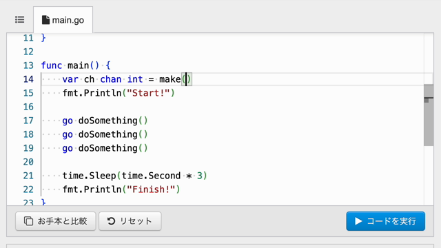The image size is (441, 248).
Task: Place cursor inside make() parentheses on line 14
Action: (x=186, y=79)
